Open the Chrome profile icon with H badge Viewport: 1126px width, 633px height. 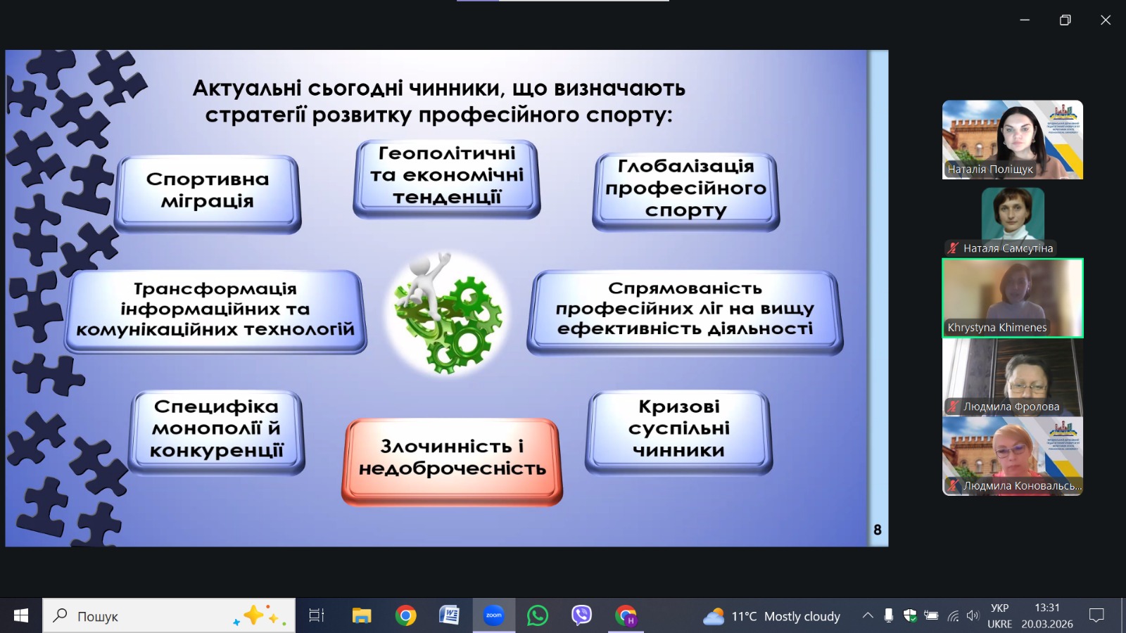tap(626, 615)
